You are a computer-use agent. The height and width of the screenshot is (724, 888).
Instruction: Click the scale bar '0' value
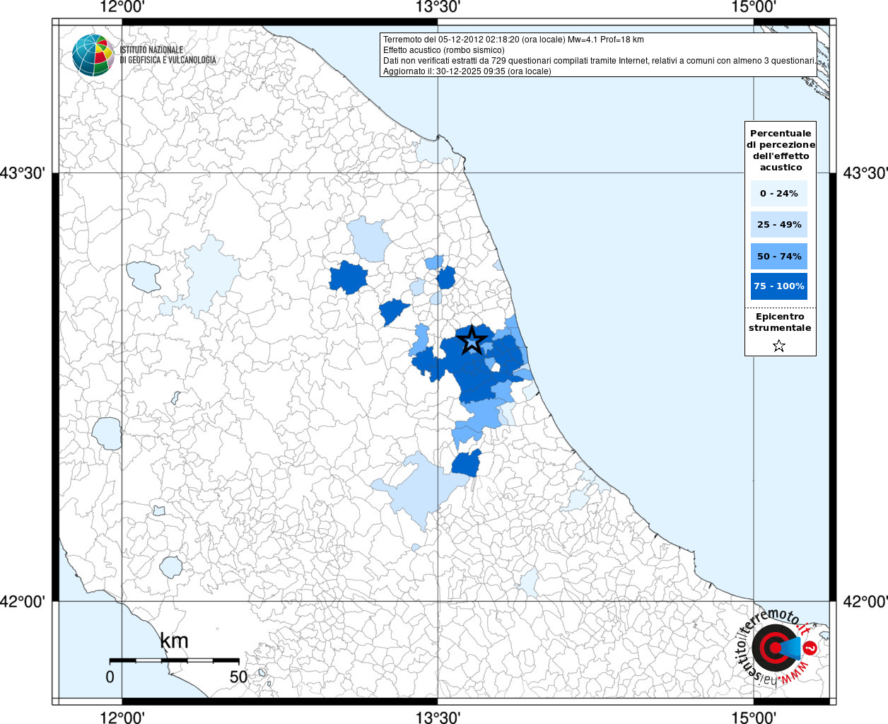point(110,677)
